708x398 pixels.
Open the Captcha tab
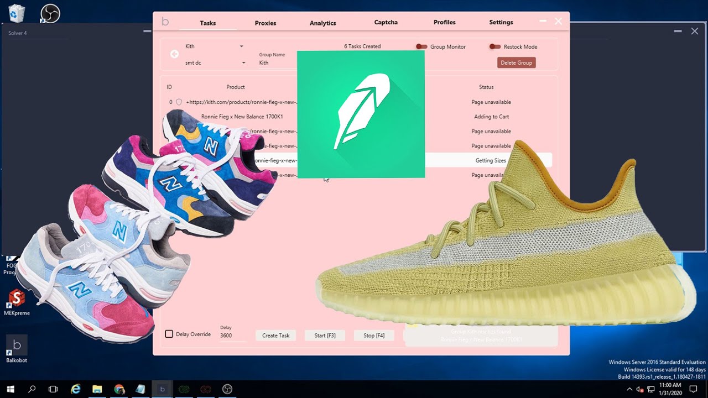[386, 23]
